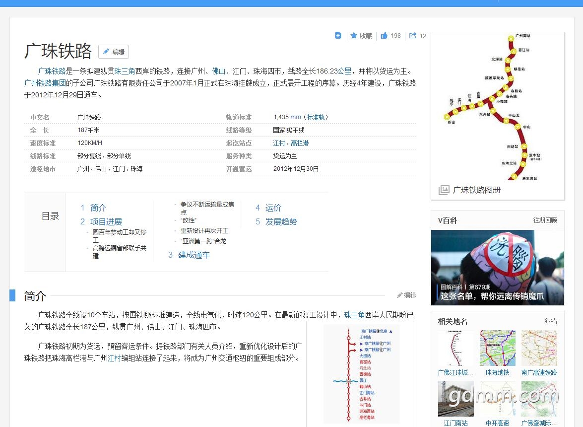The image size is (583, 427).
Task: Click the 120KM/H speed value
Action: (90, 143)
